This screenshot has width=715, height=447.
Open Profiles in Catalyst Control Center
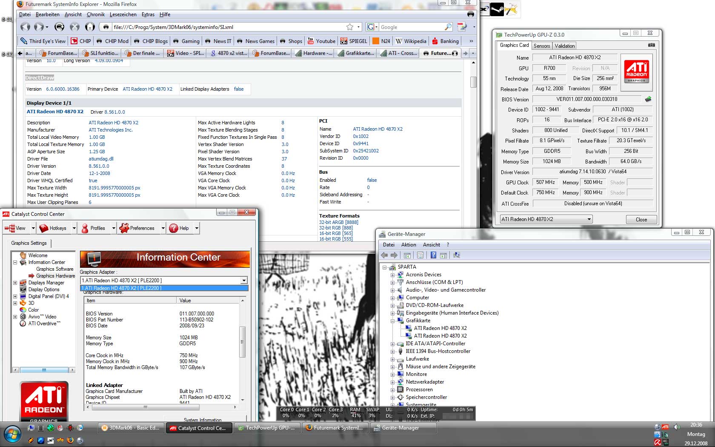pos(93,228)
